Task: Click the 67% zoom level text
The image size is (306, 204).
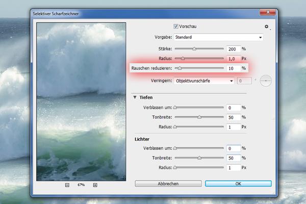Action: pos(81,185)
